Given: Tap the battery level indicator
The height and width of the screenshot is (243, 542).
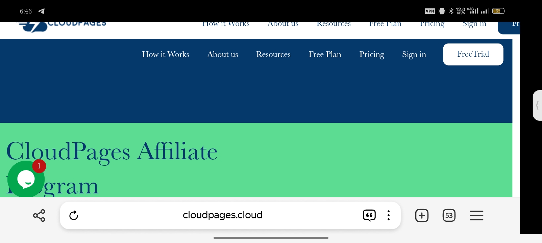Looking at the screenshot, I should tap(498, 11).
